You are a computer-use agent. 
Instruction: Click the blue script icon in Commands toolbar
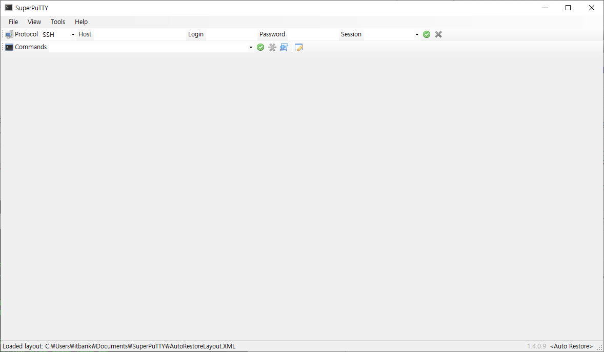tap(284, 47)
